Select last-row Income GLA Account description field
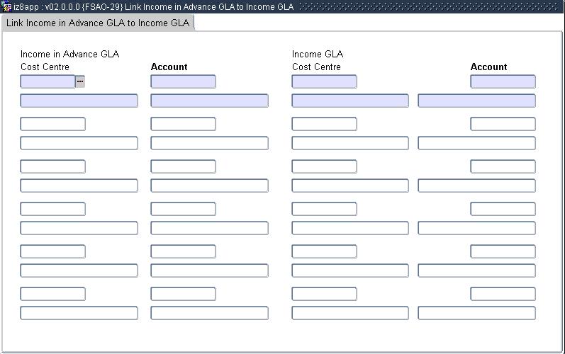The width and height of the screenshot is (565, 354). coord(476,313)
